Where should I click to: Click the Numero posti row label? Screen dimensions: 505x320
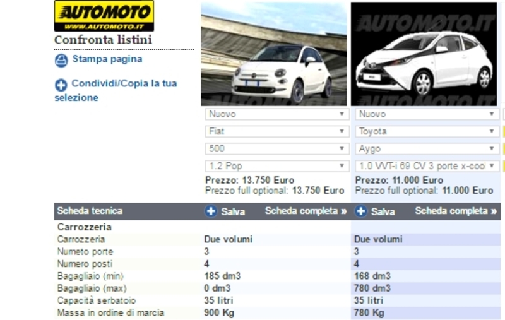coord(85,264)
